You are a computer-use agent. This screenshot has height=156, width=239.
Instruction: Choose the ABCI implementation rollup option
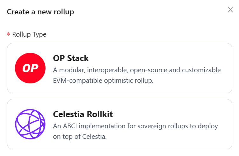(x=120, y=124)
